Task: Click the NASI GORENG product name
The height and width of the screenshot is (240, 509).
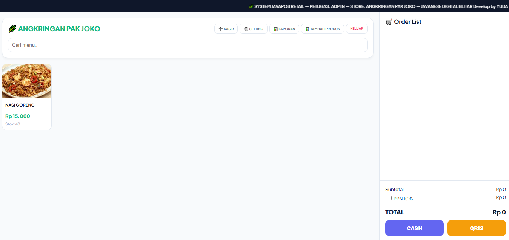Action: pyautogui.click(x=20, y=105)
